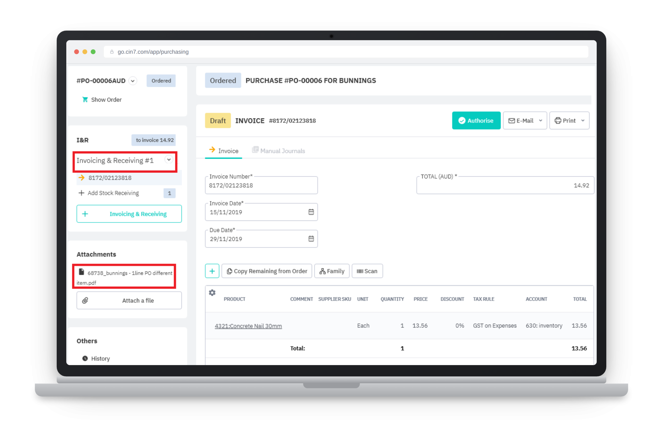Click the clock icon next to History

pos(85,358)
